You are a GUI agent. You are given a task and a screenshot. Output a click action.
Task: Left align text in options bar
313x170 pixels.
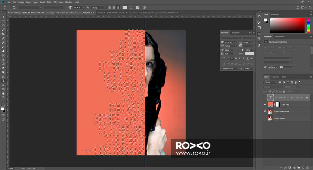[110, 8]
